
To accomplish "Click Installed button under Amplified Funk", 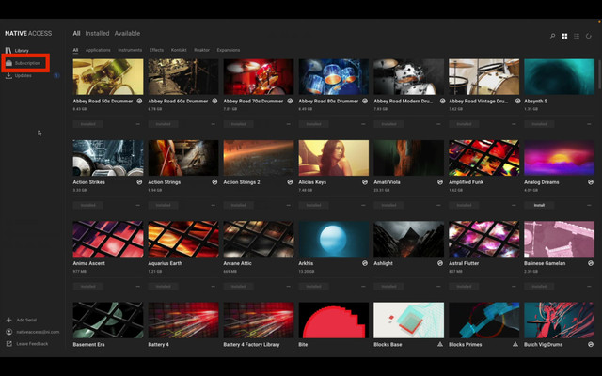I will (464, 205).
